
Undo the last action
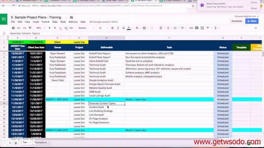19,28
